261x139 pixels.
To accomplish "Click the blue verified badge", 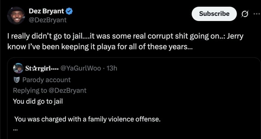I will click(69, 11).
